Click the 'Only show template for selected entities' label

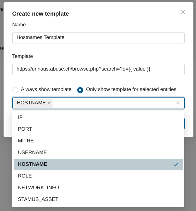coord(131,89)
